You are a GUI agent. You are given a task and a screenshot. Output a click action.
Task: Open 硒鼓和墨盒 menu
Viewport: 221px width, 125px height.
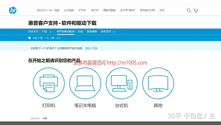[109, 10]
